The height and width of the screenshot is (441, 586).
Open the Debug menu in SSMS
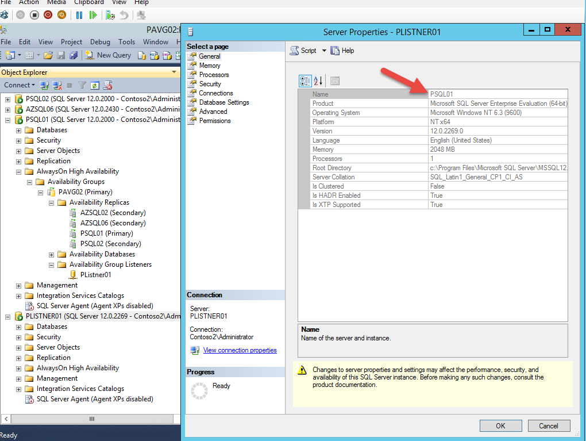coord(100,42)
